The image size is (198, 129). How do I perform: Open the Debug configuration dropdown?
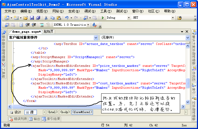pyautogui.click(x=129, y=18)
